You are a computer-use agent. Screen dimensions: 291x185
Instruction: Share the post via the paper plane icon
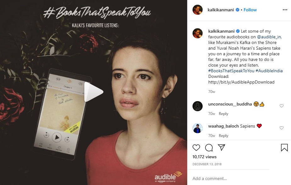pyautogui.click(x=221, y=147)
